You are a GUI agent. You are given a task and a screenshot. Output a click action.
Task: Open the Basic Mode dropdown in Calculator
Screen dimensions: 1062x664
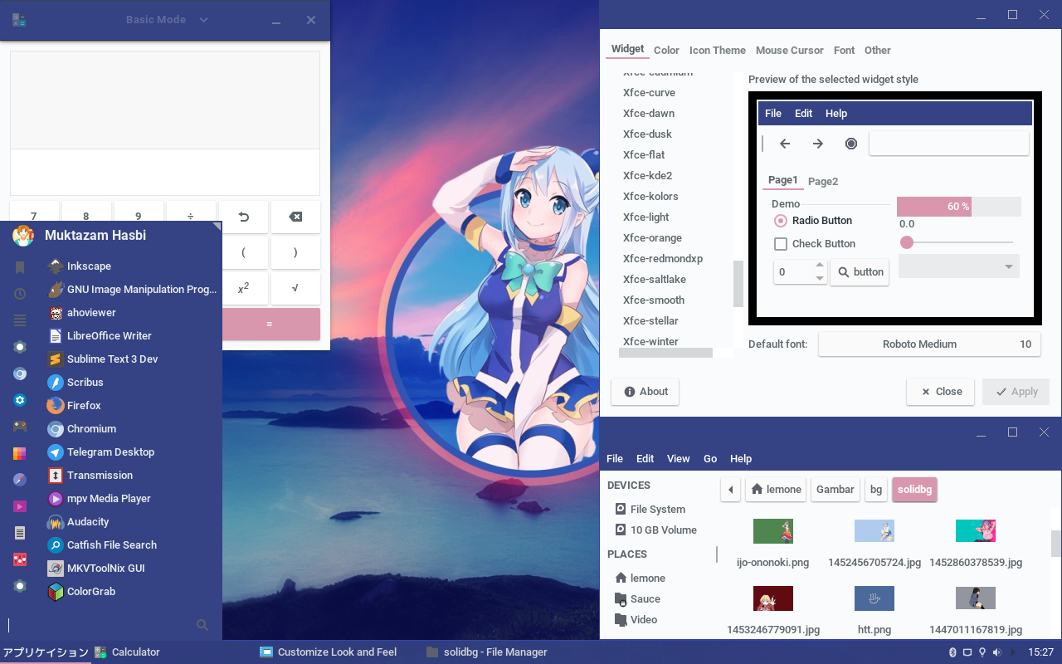pos(168,20)
